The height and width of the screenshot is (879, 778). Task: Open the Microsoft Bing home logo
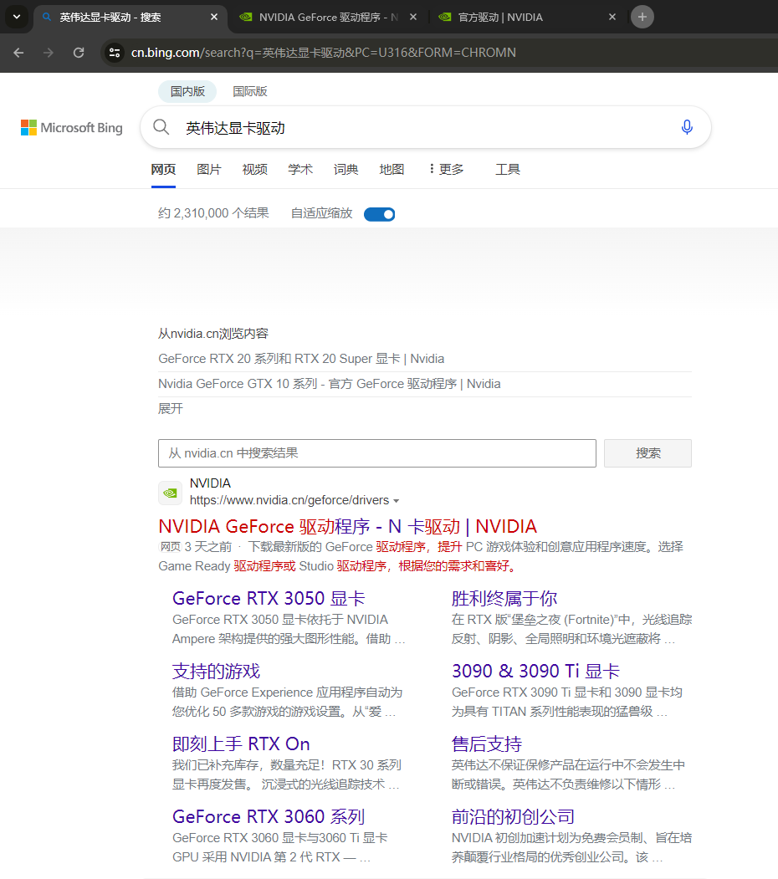[x=71, y=128]
